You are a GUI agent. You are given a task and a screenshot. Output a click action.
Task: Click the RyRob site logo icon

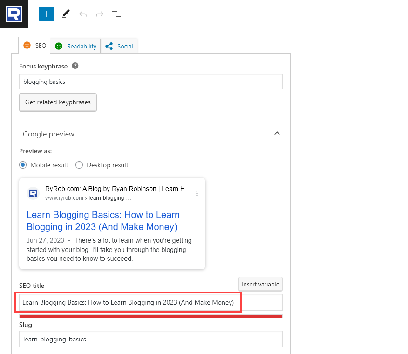[x=14, y=14]
